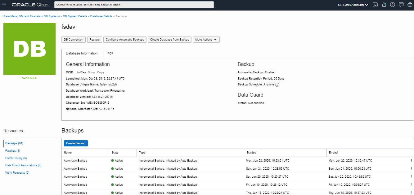This screenshot has width=414, height=195.
Task: Select the Database Information tab
Action: [82, 53]
